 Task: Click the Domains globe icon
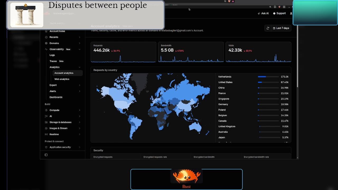[x=46, y=43]
